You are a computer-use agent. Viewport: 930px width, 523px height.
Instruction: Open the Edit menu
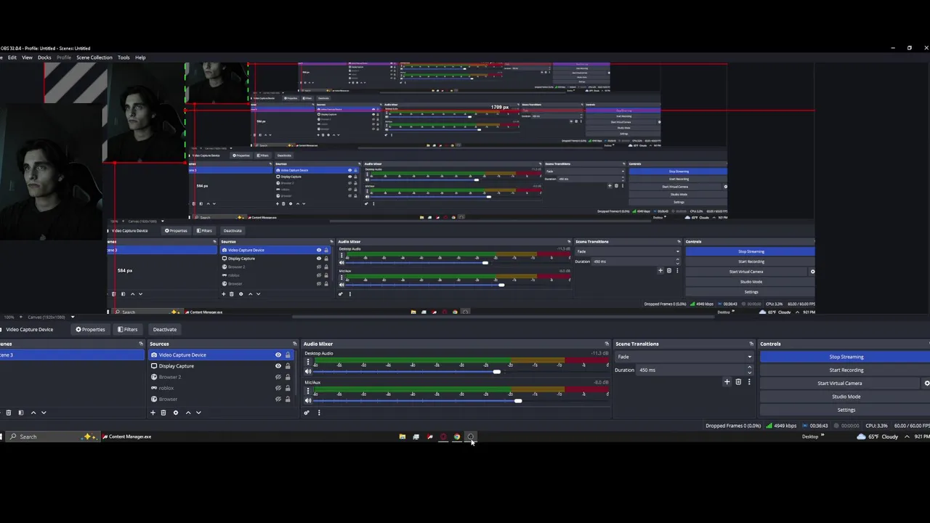click(x=12, y=57)
